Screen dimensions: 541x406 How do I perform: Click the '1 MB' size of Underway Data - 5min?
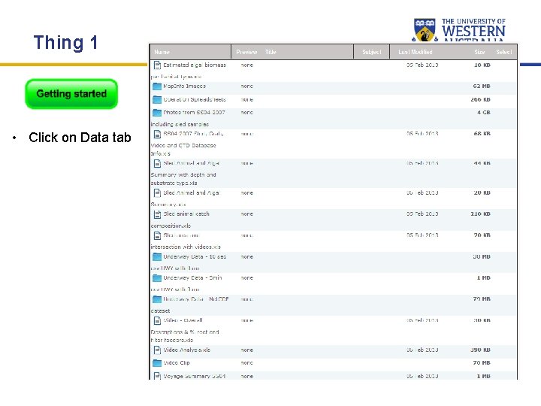pos(484,278)
